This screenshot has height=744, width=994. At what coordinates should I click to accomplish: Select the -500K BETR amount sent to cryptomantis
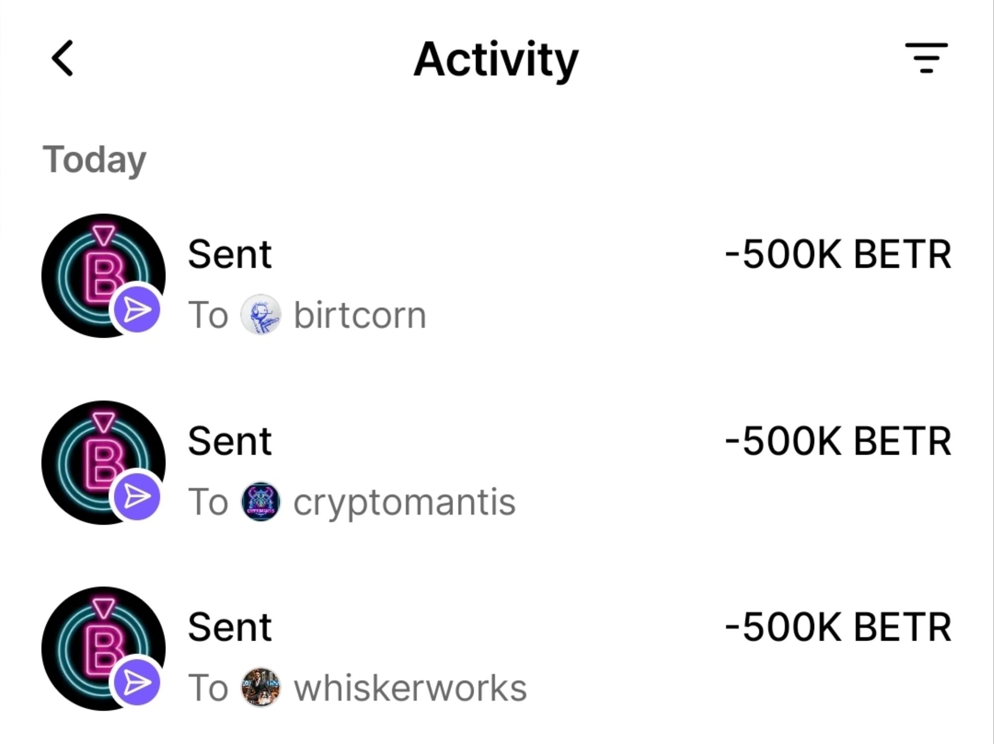[838, 441]
